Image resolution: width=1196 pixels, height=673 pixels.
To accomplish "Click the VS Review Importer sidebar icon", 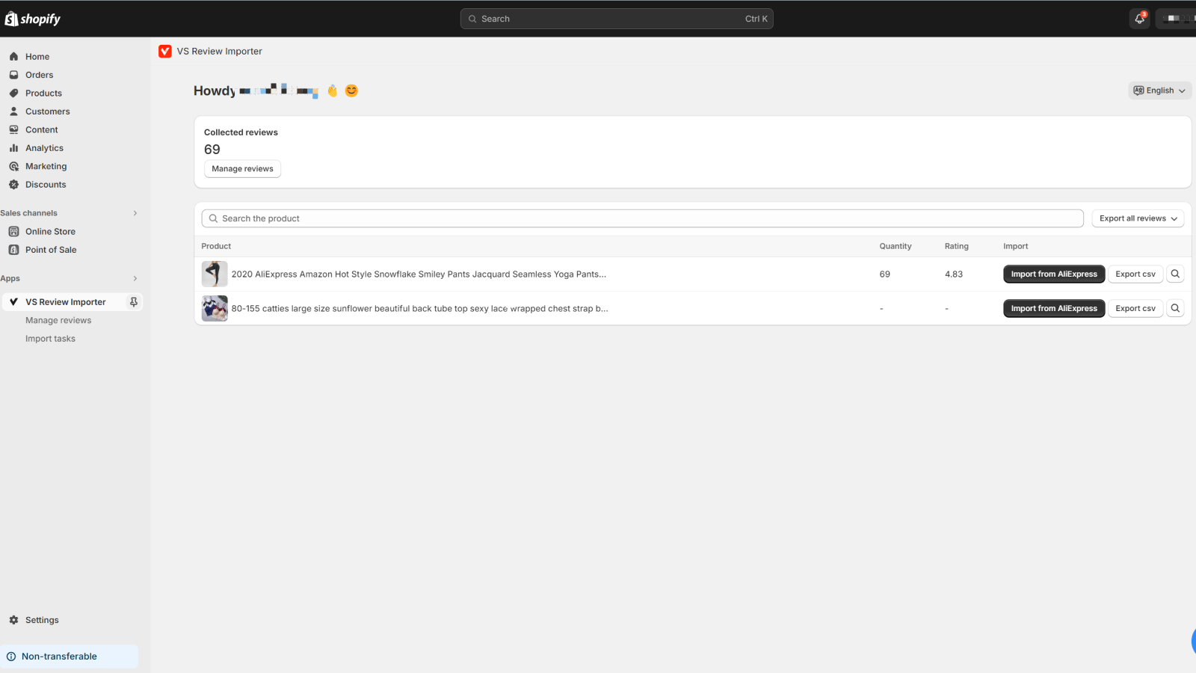I will [x=13, y=302].
